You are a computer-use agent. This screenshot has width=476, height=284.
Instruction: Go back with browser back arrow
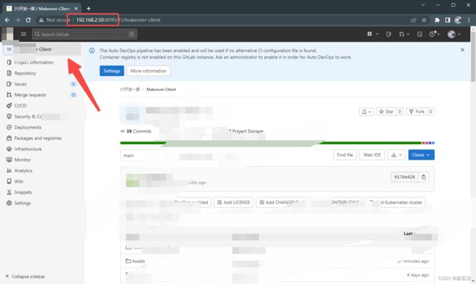point(7,20)
